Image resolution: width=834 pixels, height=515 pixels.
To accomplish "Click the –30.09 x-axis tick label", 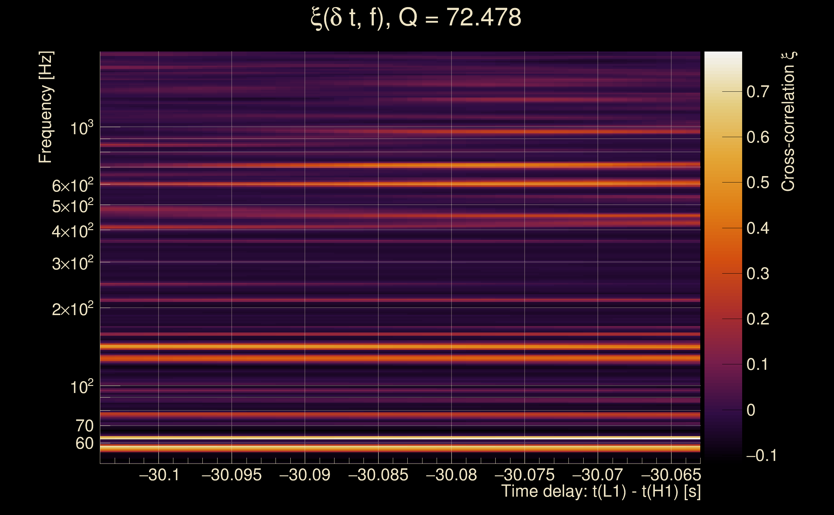I will 305,475.
